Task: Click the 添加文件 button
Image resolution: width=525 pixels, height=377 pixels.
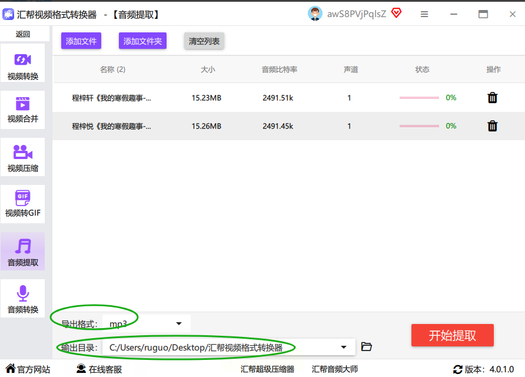Action: 81,41
